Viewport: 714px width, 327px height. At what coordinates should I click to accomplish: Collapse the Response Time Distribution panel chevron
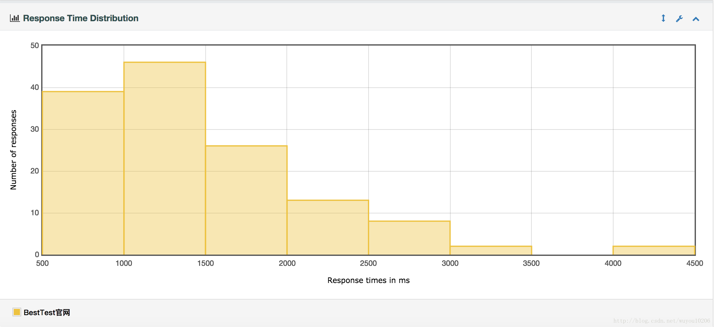click(696, 19)
